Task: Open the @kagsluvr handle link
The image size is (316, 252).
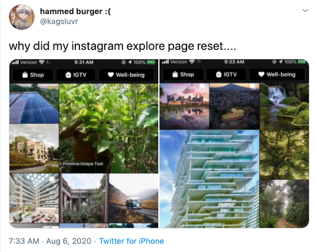Action: coord(59,21)
